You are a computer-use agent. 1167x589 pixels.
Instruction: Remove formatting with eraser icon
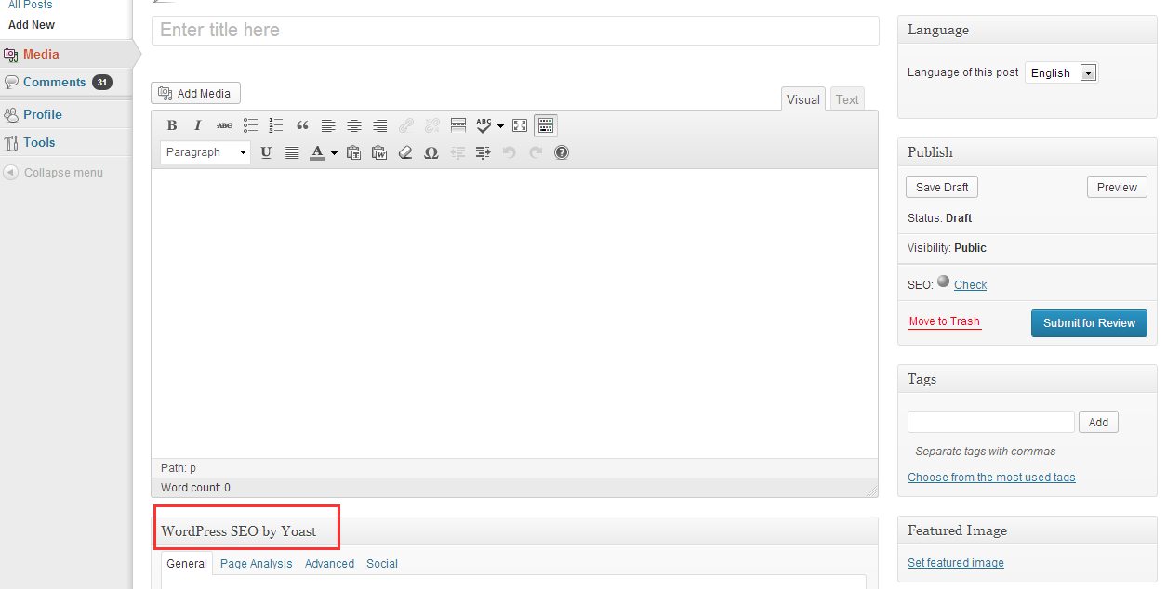[x=404, y=152]
